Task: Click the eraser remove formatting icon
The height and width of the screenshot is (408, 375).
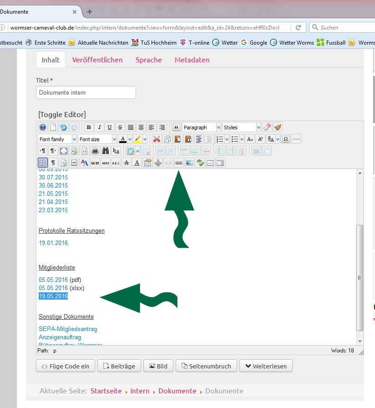Action: (x=267, y=127)
